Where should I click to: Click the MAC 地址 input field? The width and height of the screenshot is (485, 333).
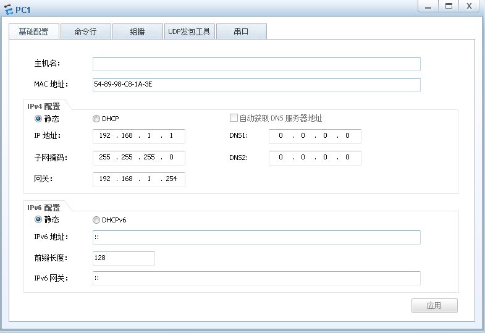click(x=256, y=85)
